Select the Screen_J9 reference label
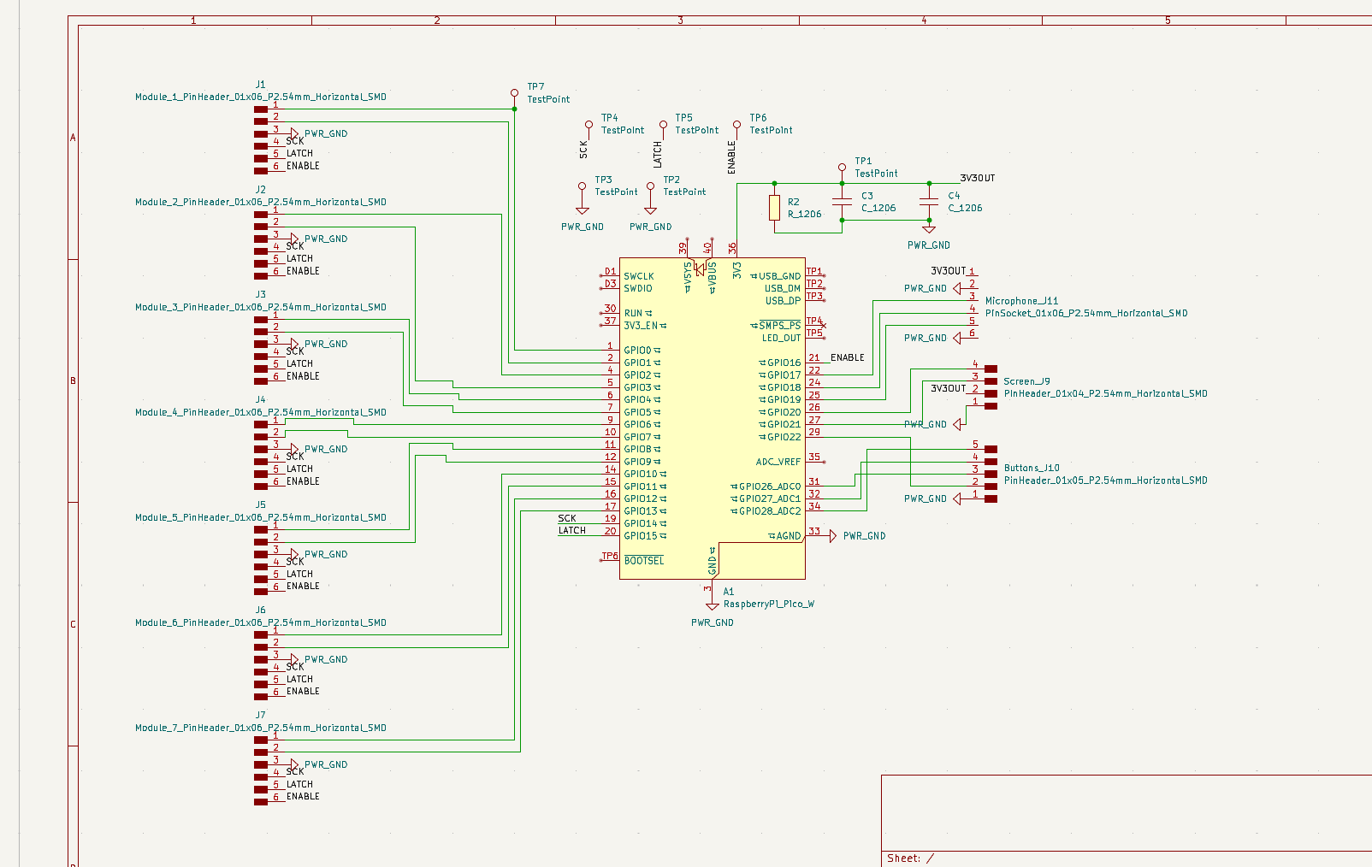Image resolution: width=1372 pixels, height=867 pixels. click(x=1027, y=381)
